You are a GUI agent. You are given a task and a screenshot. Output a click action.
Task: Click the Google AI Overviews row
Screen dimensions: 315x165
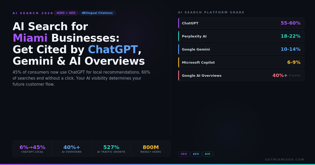point(241,75)
